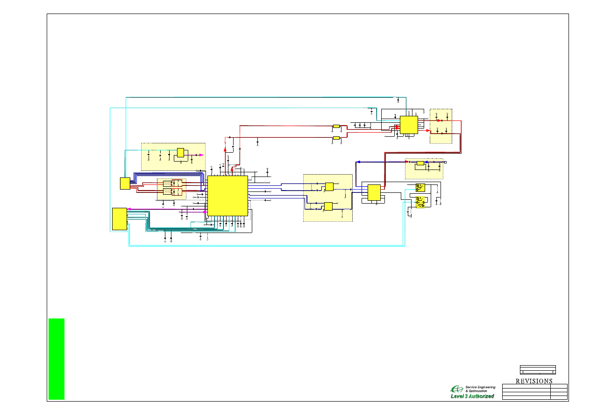Viewport: 590px width, 417px height.
Task: Click the Level 3 Authorized text
Action: click(472, 396)
